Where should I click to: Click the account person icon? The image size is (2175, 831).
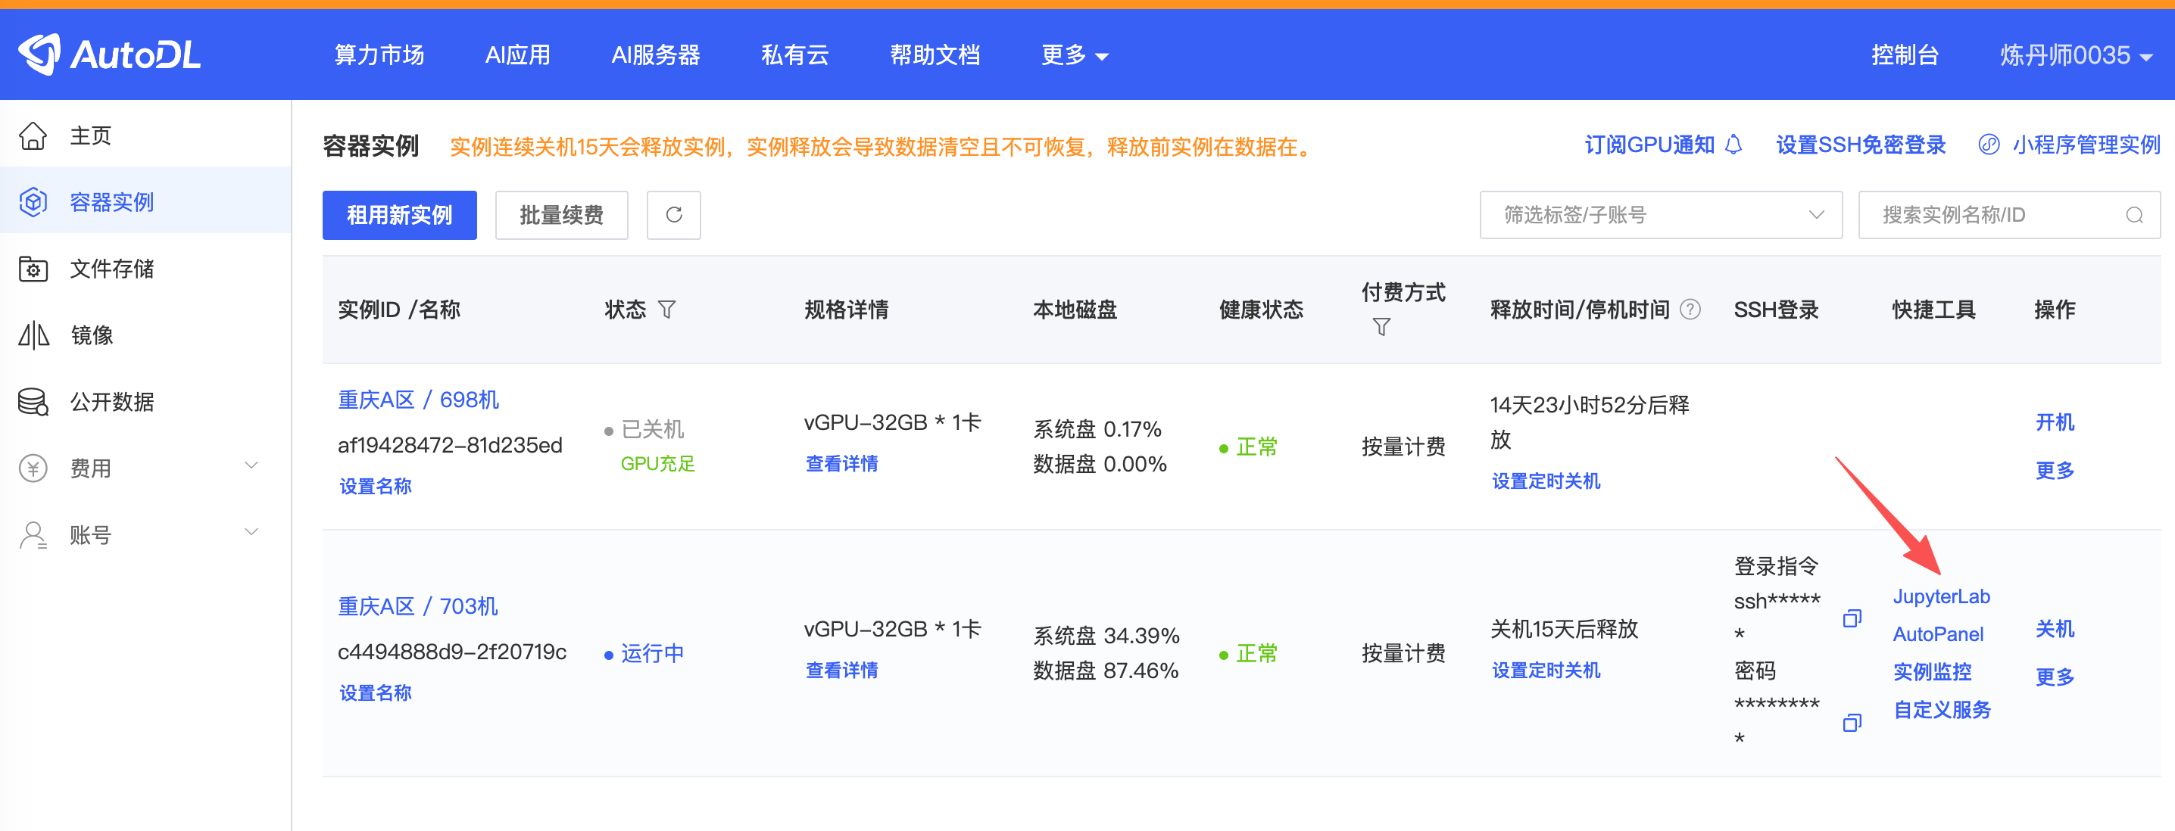coord(33,534)
